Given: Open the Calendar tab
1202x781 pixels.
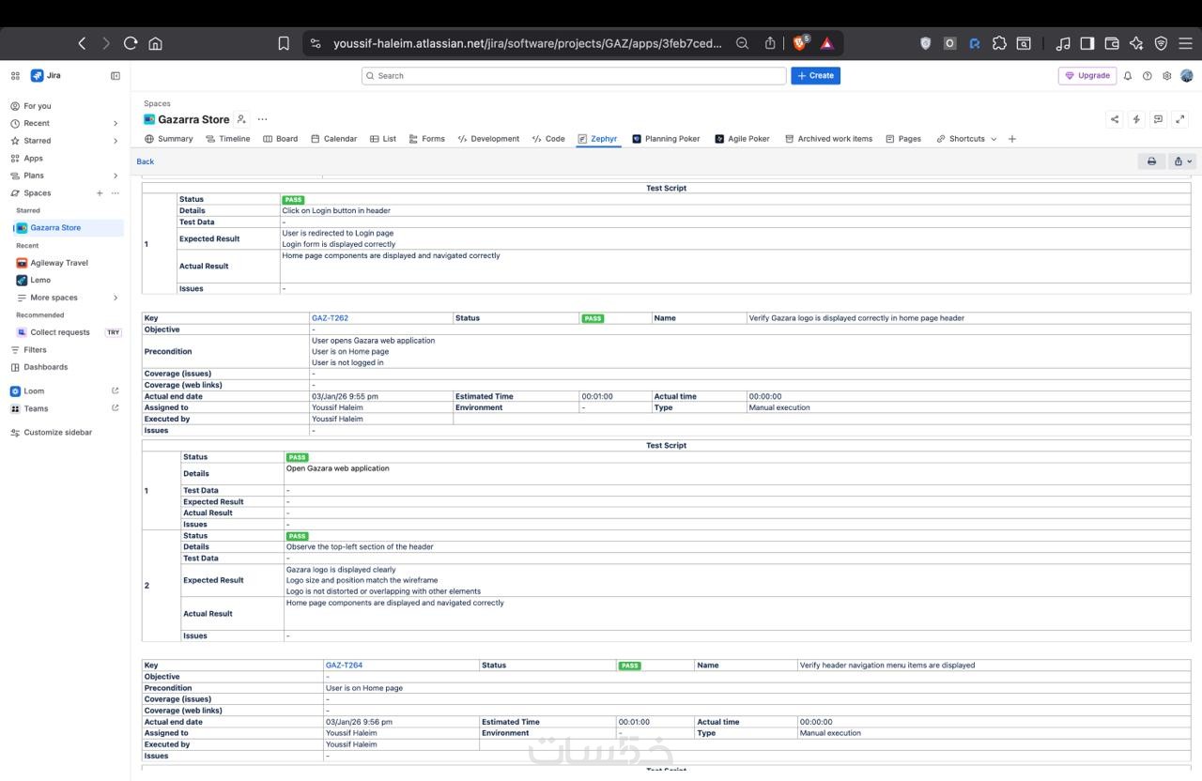Looking at the screenshot, I should (333, 139).
